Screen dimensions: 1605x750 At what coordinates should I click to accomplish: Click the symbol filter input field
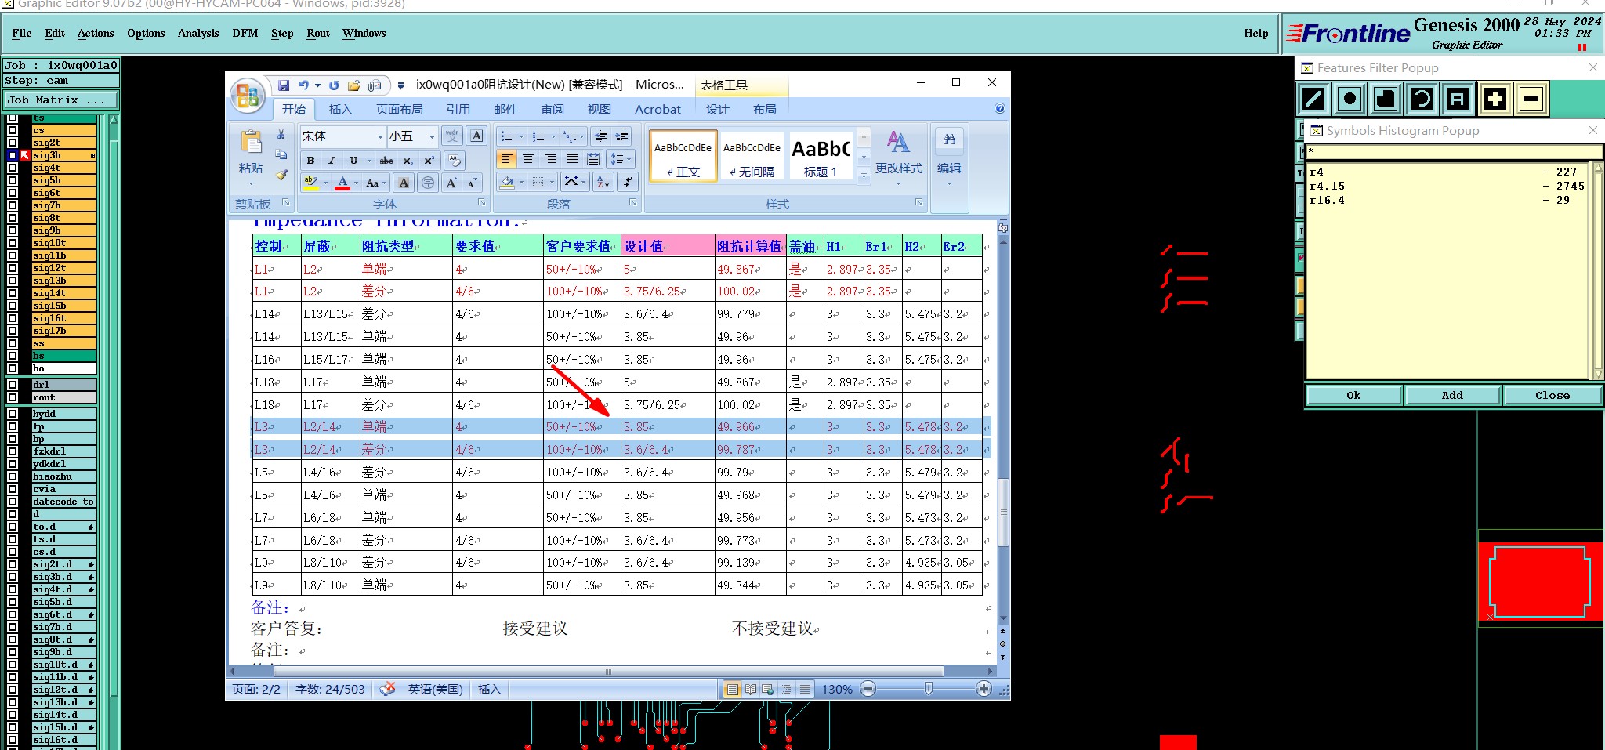[1455, 151]
